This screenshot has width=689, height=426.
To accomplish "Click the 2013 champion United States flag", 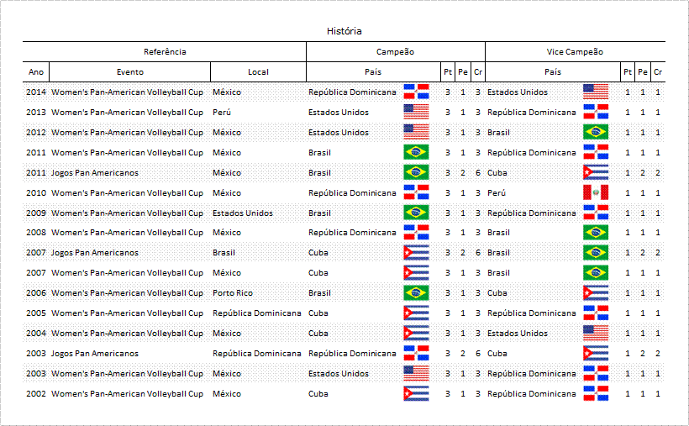I will (416, 112).
